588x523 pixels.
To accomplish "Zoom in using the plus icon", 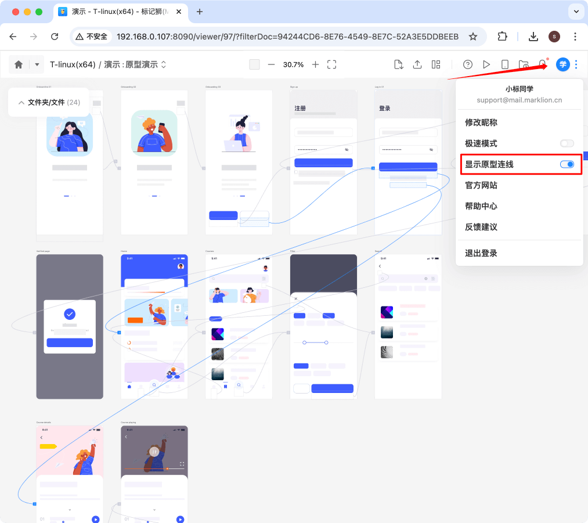I will 315,64.
